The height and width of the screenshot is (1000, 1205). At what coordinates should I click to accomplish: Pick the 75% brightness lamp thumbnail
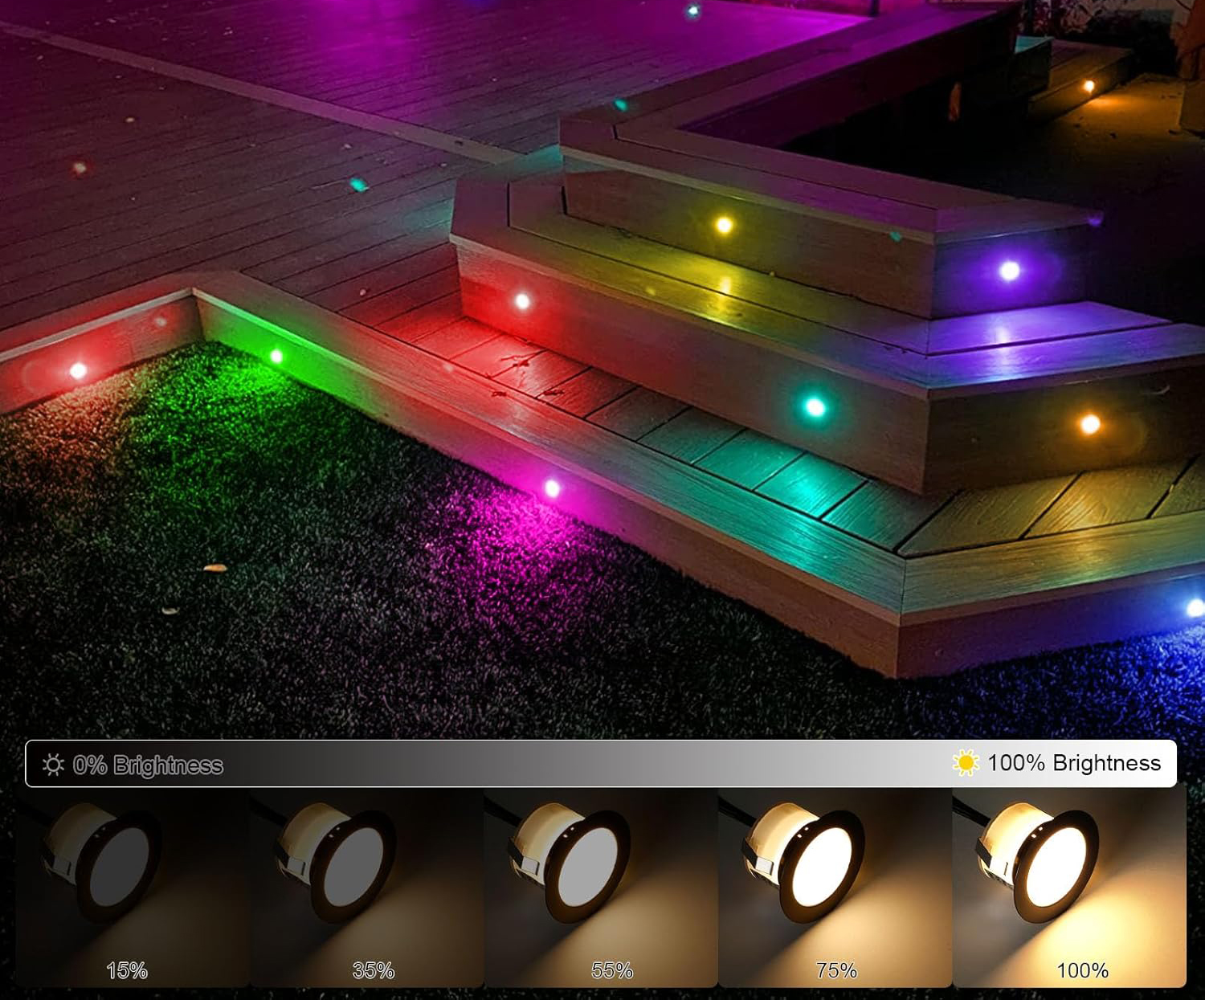(x=835, y=888)
